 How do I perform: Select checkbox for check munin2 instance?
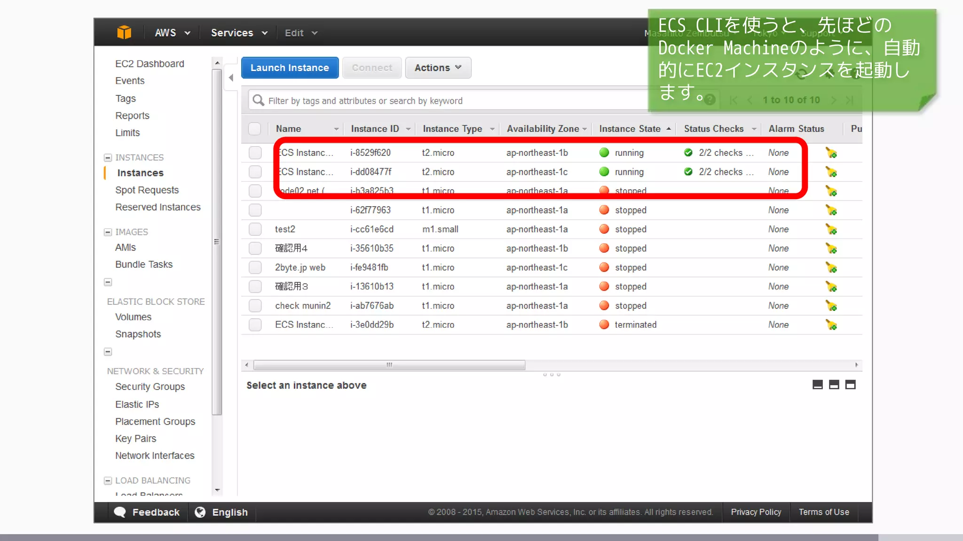[255, 306]
